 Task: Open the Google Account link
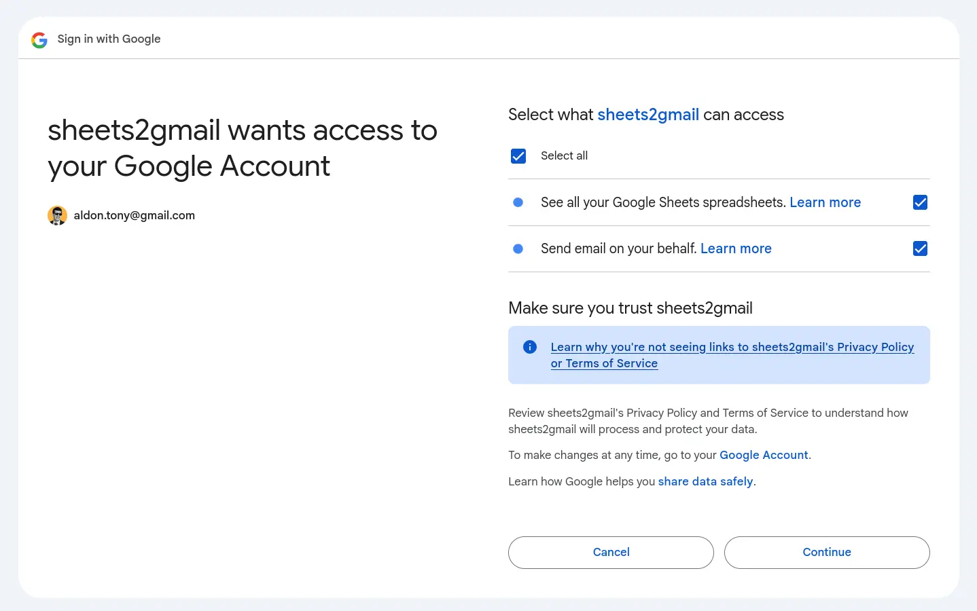point(764,455)
